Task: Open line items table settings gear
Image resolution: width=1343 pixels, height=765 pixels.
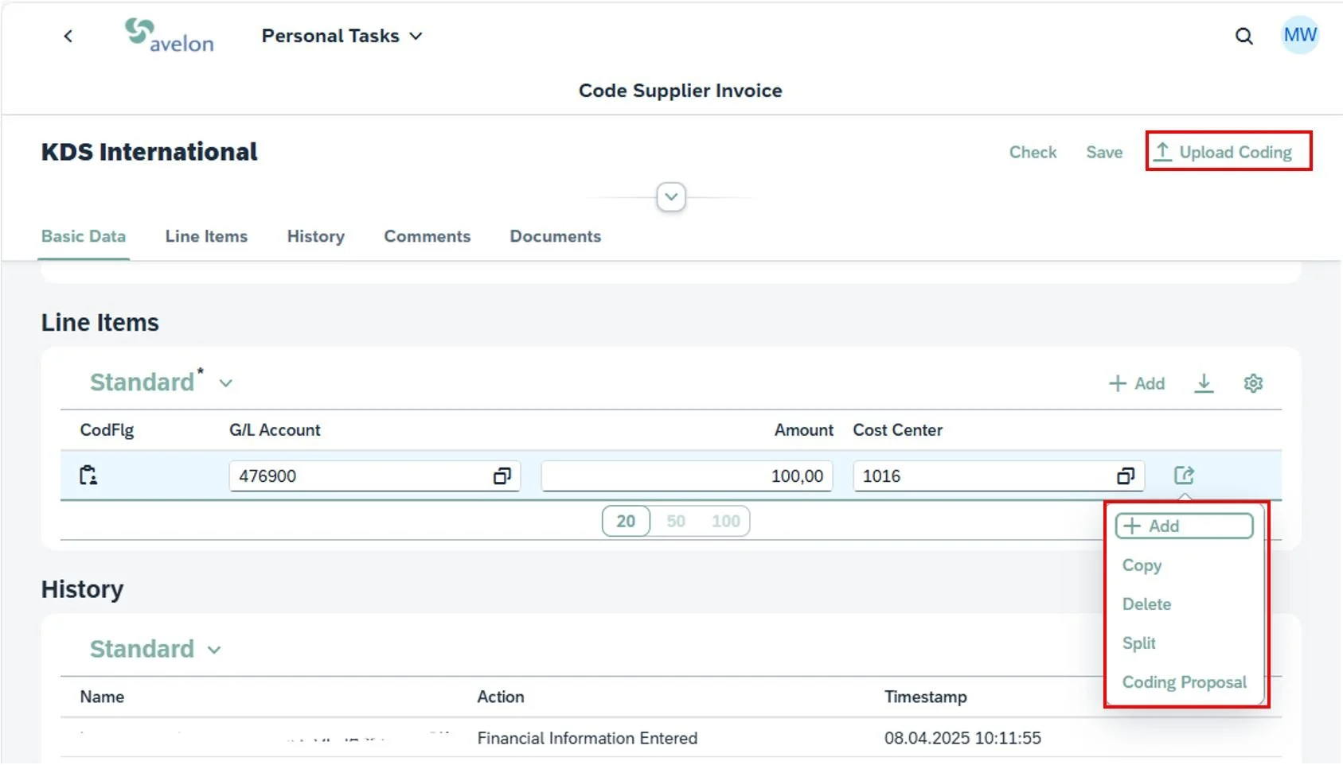Action: coord(1253,383)
